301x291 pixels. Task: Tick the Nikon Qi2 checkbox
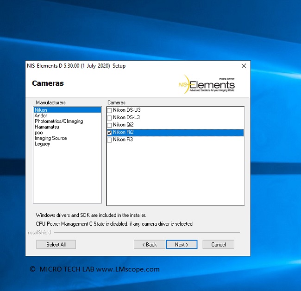click(x=110, y=125)
